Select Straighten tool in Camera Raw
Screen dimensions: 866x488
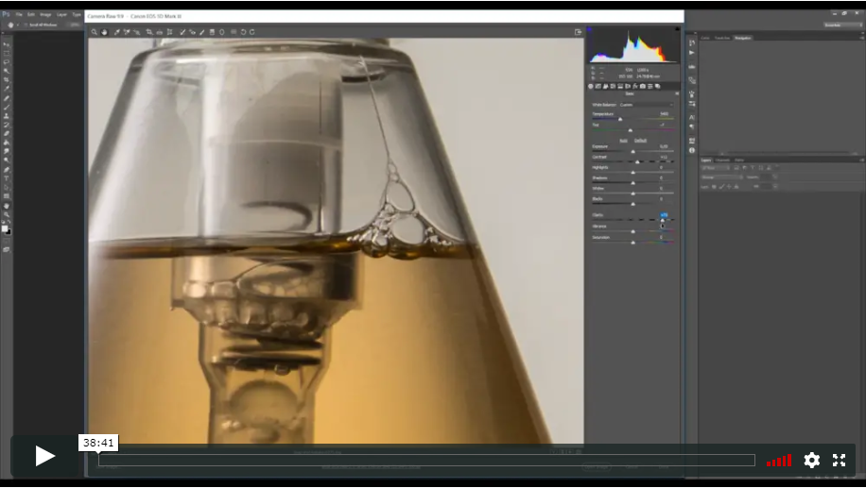[159, 32]
